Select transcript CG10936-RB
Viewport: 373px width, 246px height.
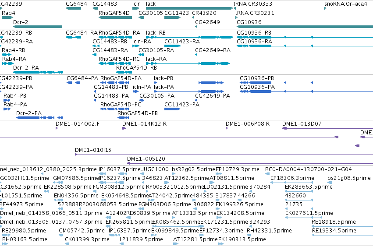click(305, 37)
